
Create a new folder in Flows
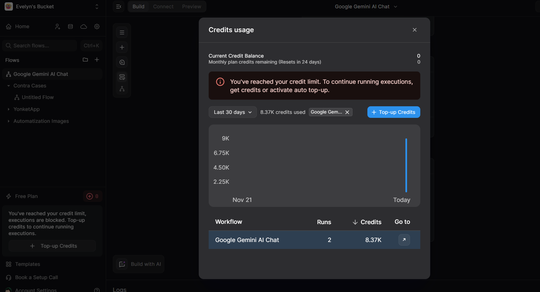[x=85, y=60]
